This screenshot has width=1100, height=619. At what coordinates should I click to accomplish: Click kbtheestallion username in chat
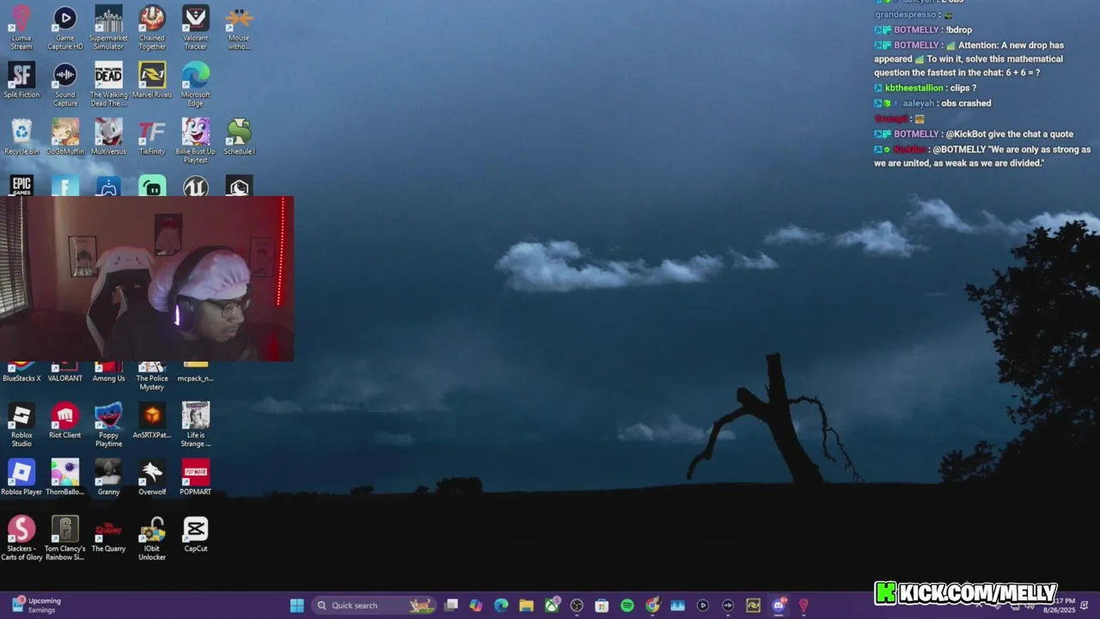tap(914, 88)
